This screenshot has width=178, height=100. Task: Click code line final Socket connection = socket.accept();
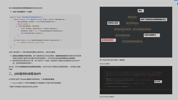point(39,28)
